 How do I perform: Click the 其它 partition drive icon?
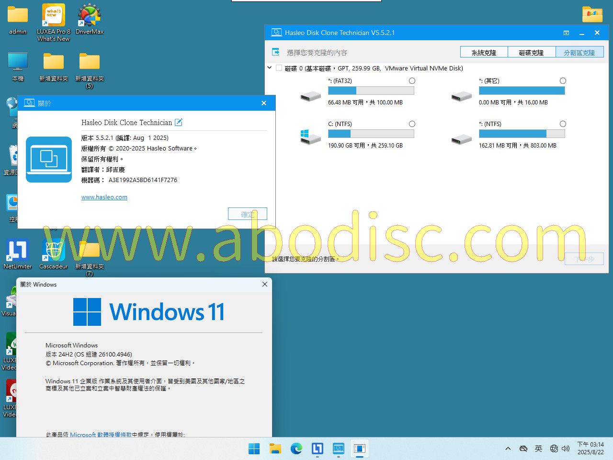coord(462,96)
